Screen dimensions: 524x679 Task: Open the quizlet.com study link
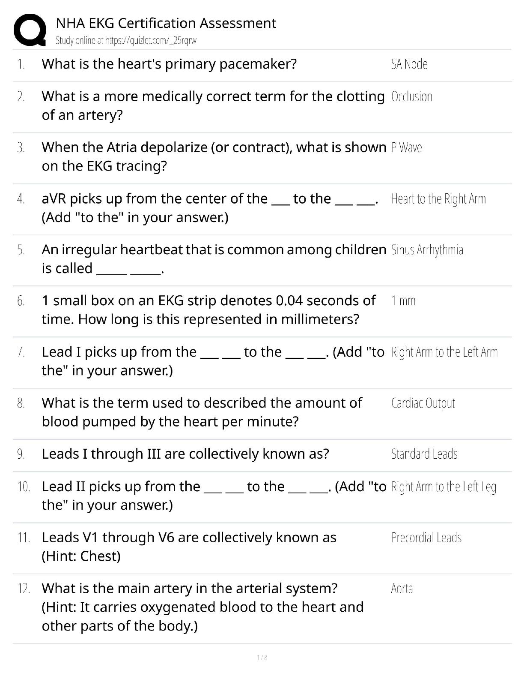tap(126, 41)
